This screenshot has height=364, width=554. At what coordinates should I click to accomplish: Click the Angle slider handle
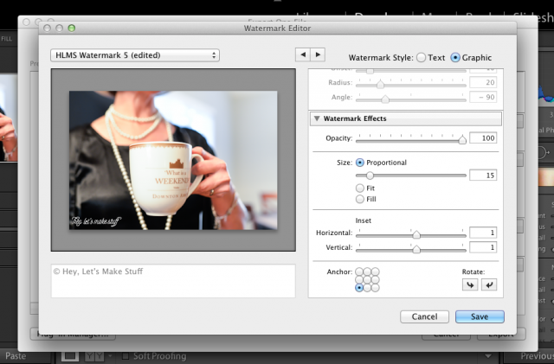(385, 99)
